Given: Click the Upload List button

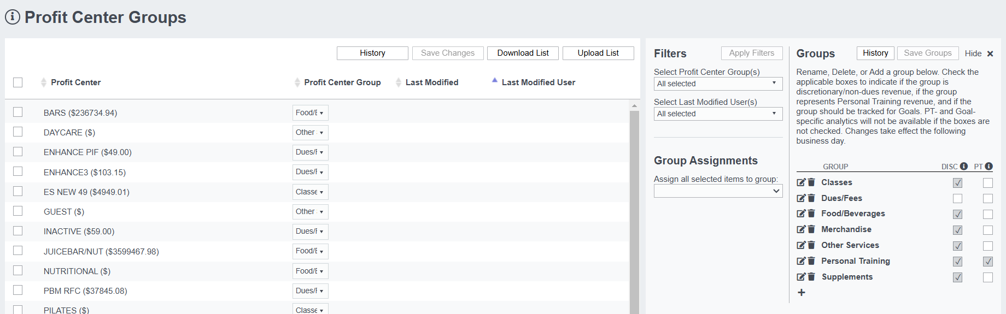Looking at the screenshot, I should click(x=598, y=53).
